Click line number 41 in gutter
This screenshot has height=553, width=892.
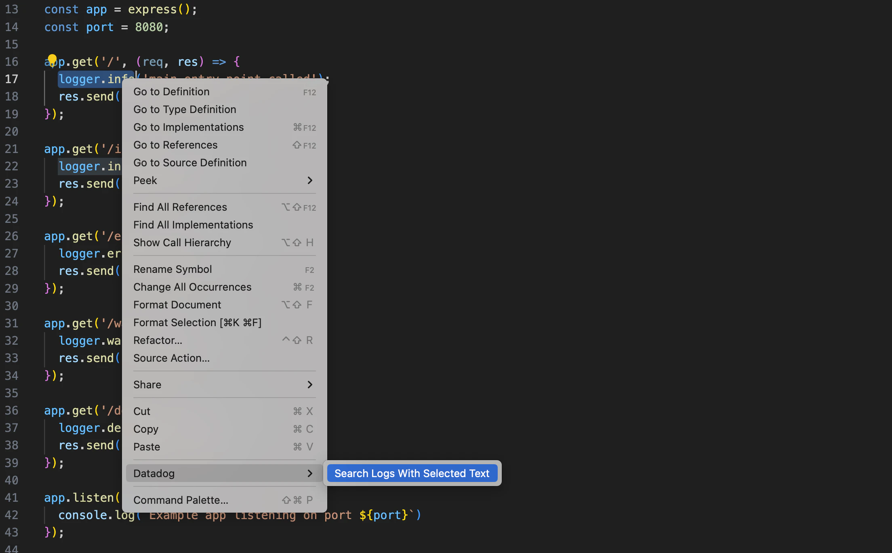pos(11,498)
